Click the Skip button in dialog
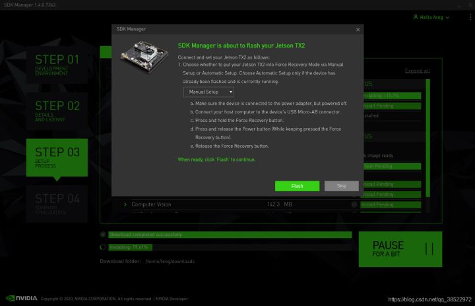The image size is (475, 306). click(342, 186)
